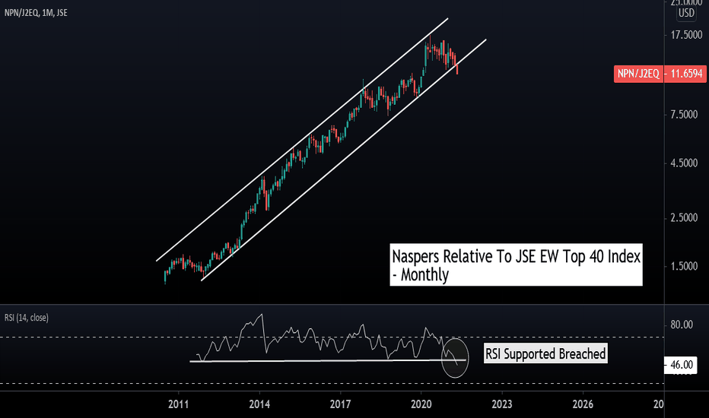Click the 2023 time axis label
Viewport: 709px width, 418px height.
coord(502,404)
